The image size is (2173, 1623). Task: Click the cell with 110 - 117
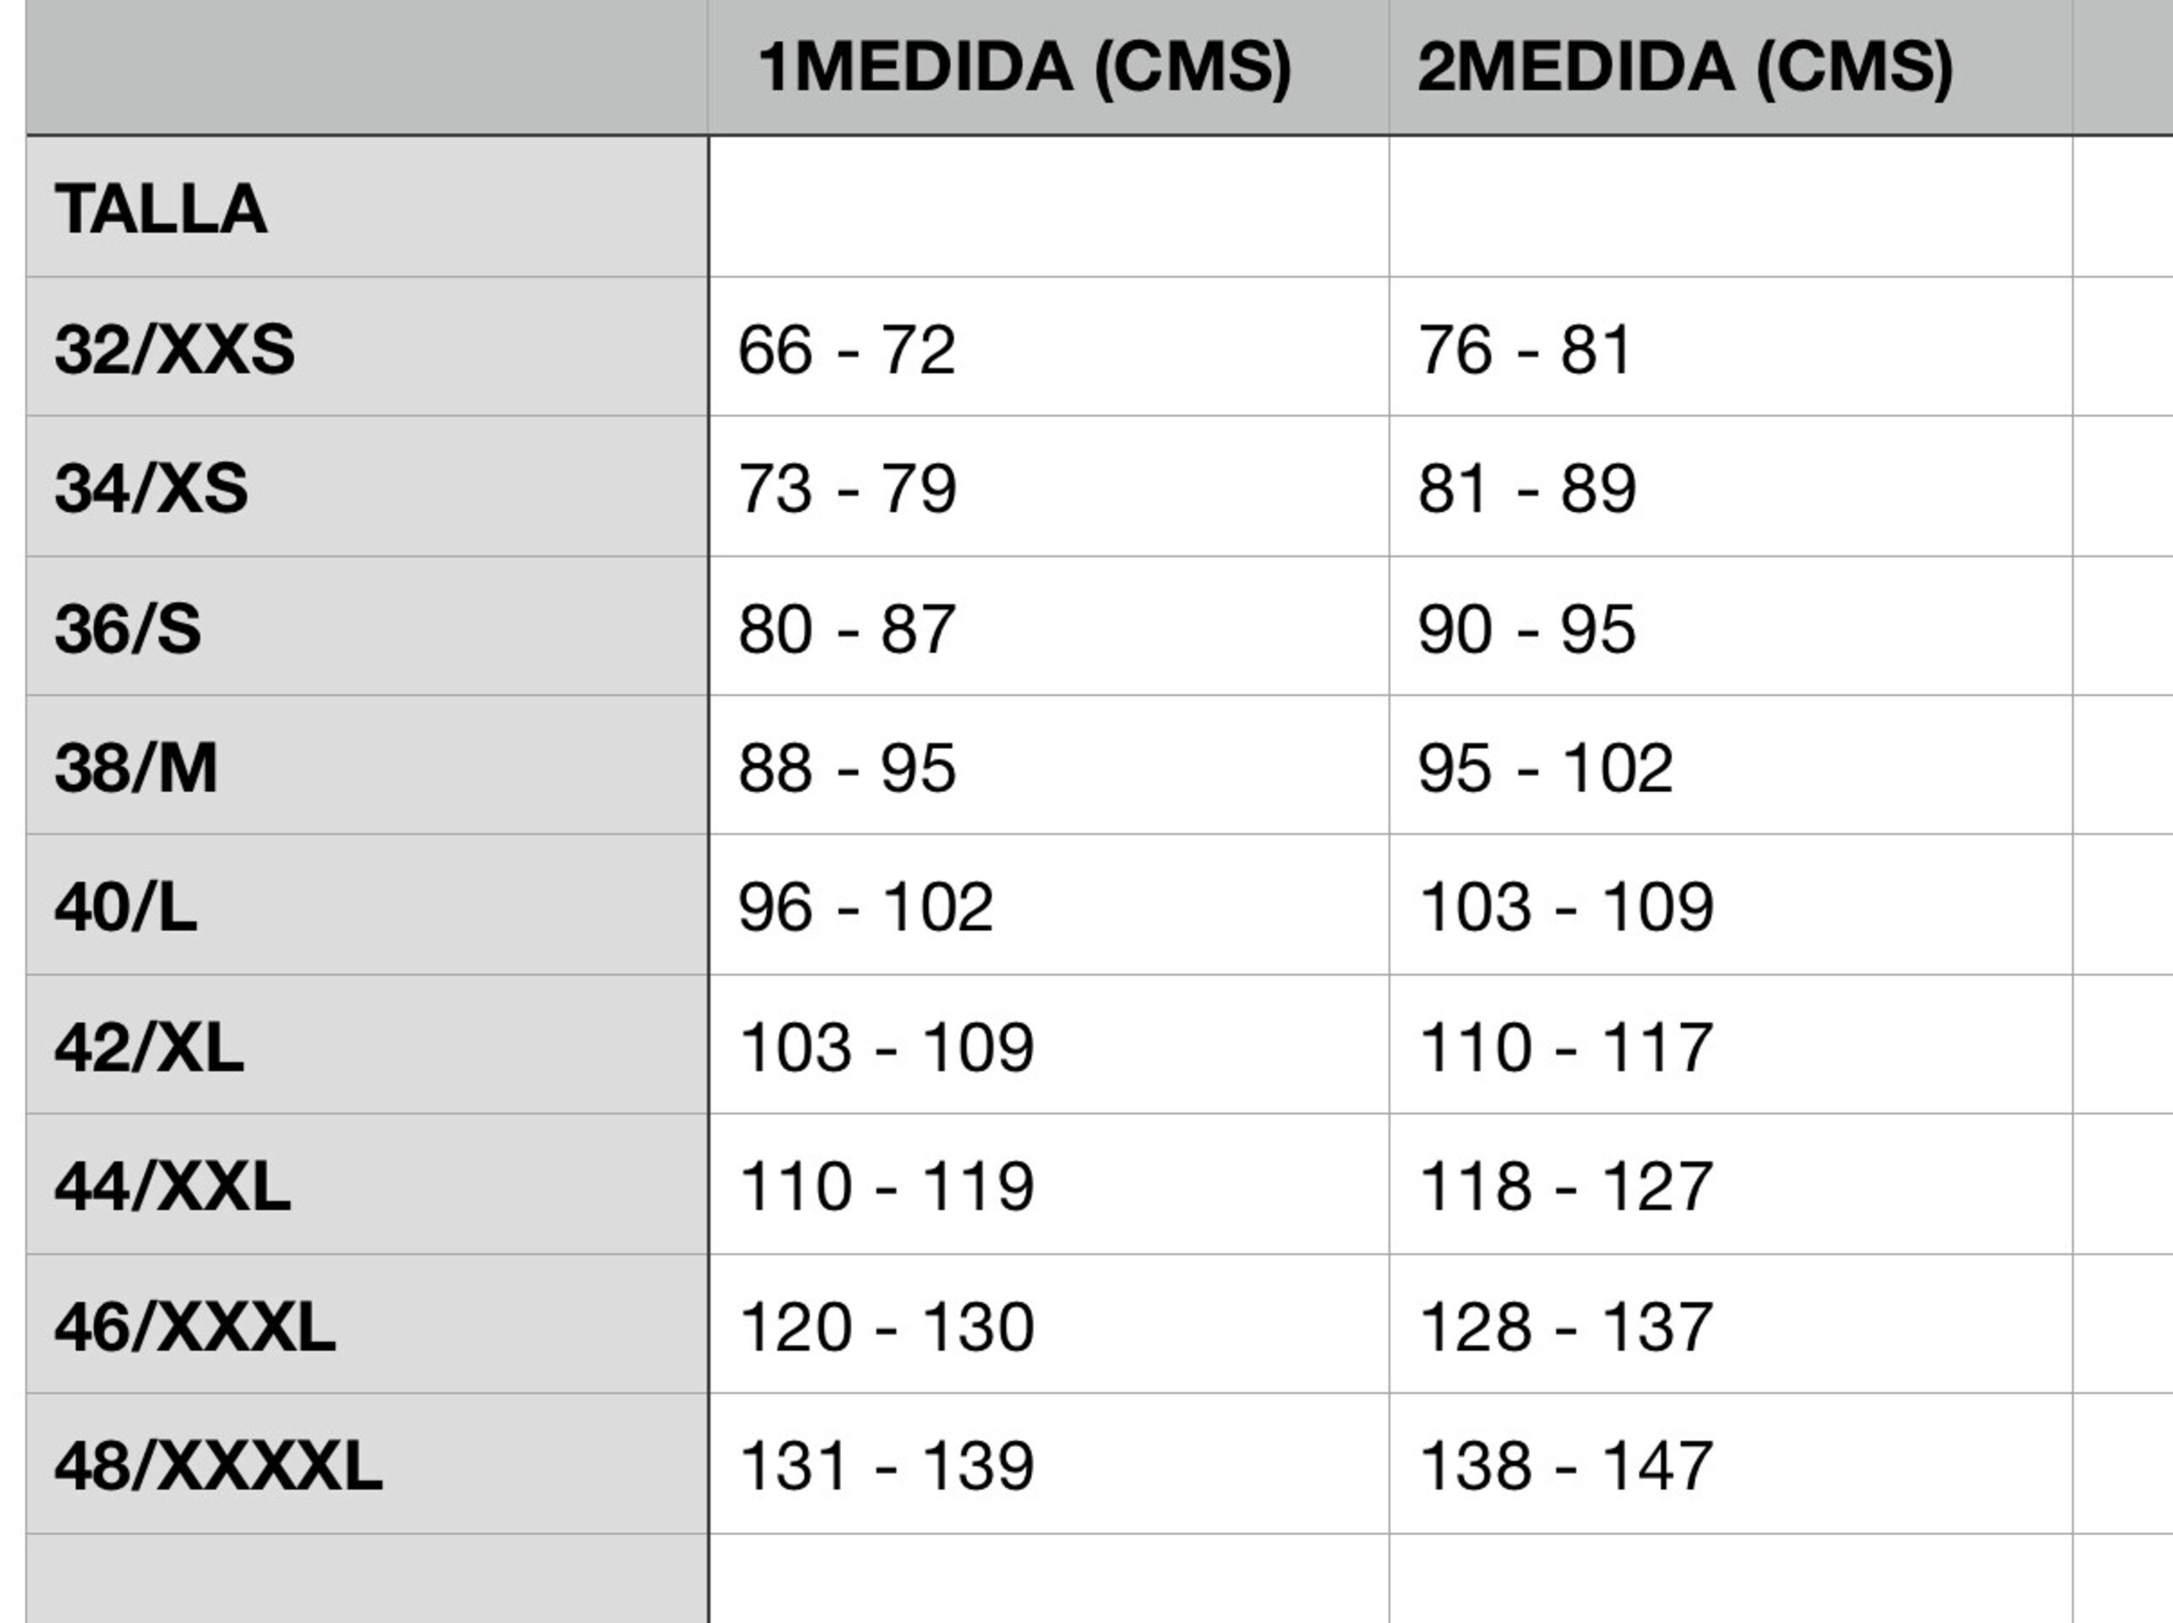tap(1731, 1044)
